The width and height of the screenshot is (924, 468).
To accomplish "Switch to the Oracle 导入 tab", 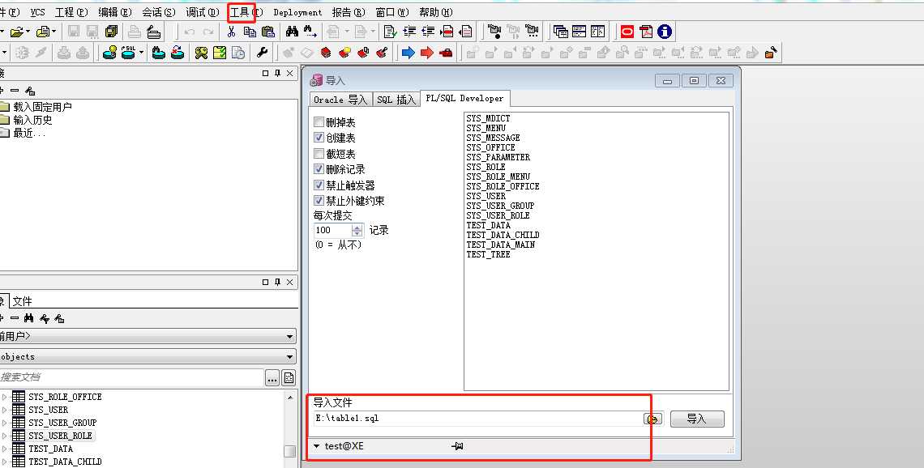I will 340,100.
